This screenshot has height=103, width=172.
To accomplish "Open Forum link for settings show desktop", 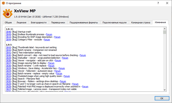I will pyautogui.click(x=63, y=81).
